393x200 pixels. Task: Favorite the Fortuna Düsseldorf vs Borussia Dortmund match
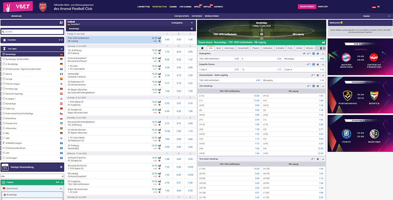pos(160,61)
